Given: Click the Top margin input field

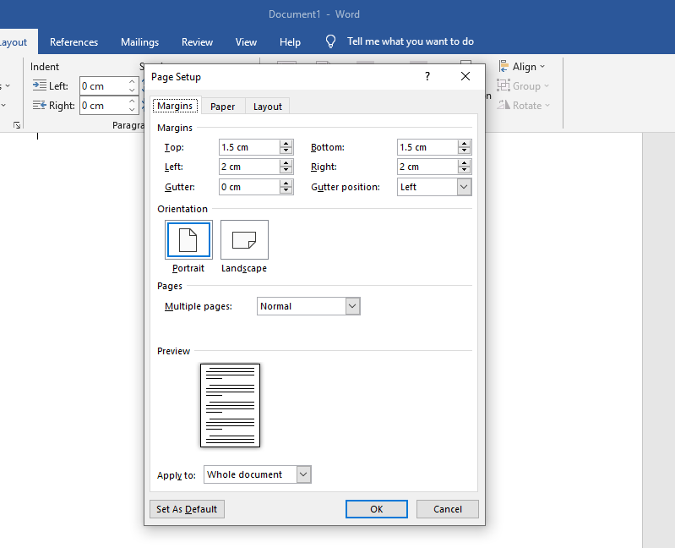Looking at the screenshot, I should pos(248,147).
